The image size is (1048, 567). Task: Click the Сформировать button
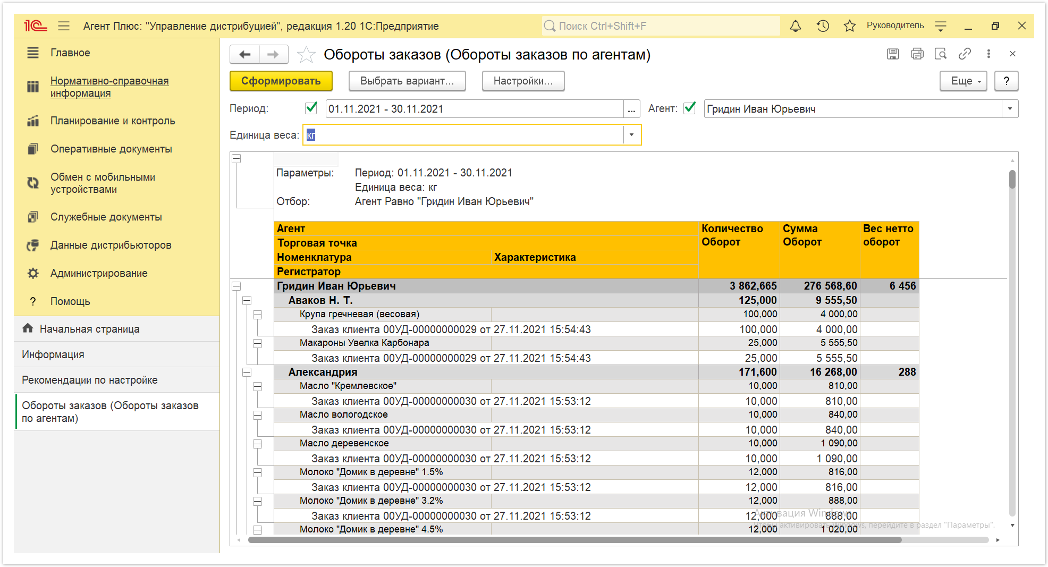click(x=281, y=81)
